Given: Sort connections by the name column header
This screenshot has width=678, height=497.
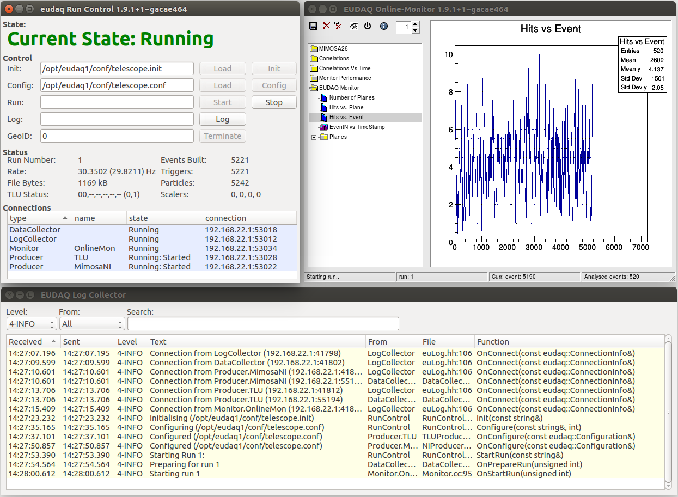Looking at the screenshot, I should (99, 218).
